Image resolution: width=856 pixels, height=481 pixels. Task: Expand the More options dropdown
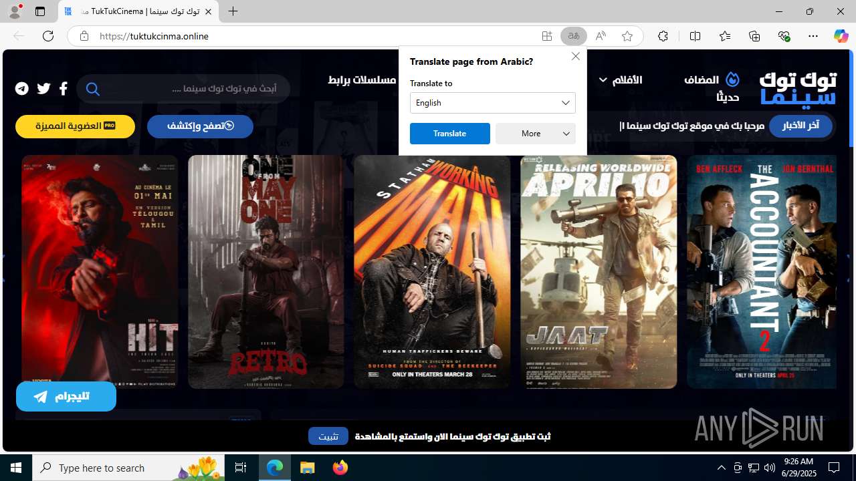coord(536,134)
